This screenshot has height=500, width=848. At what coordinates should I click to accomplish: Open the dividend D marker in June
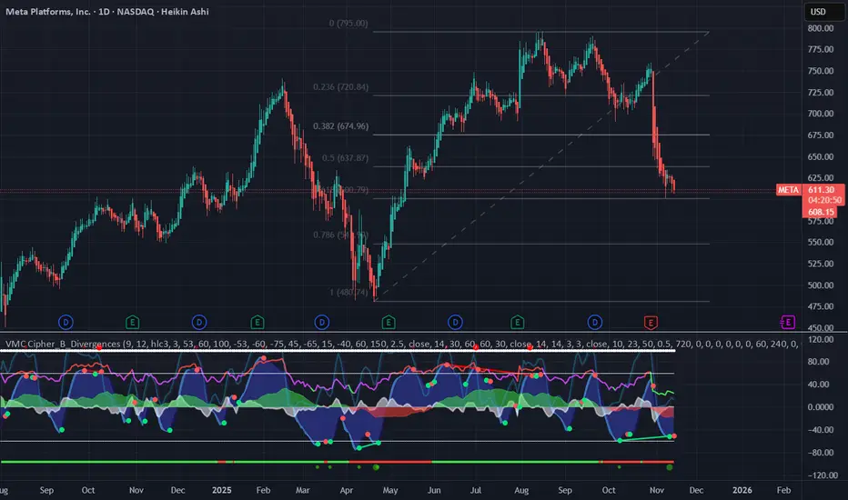click(x=455, y=323)
